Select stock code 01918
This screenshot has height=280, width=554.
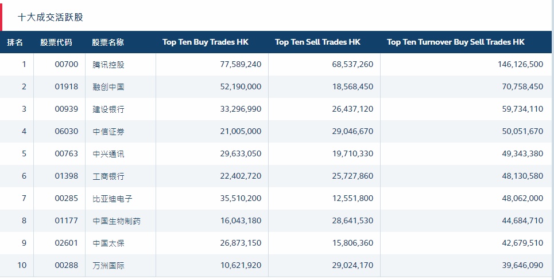coord(66,87)
